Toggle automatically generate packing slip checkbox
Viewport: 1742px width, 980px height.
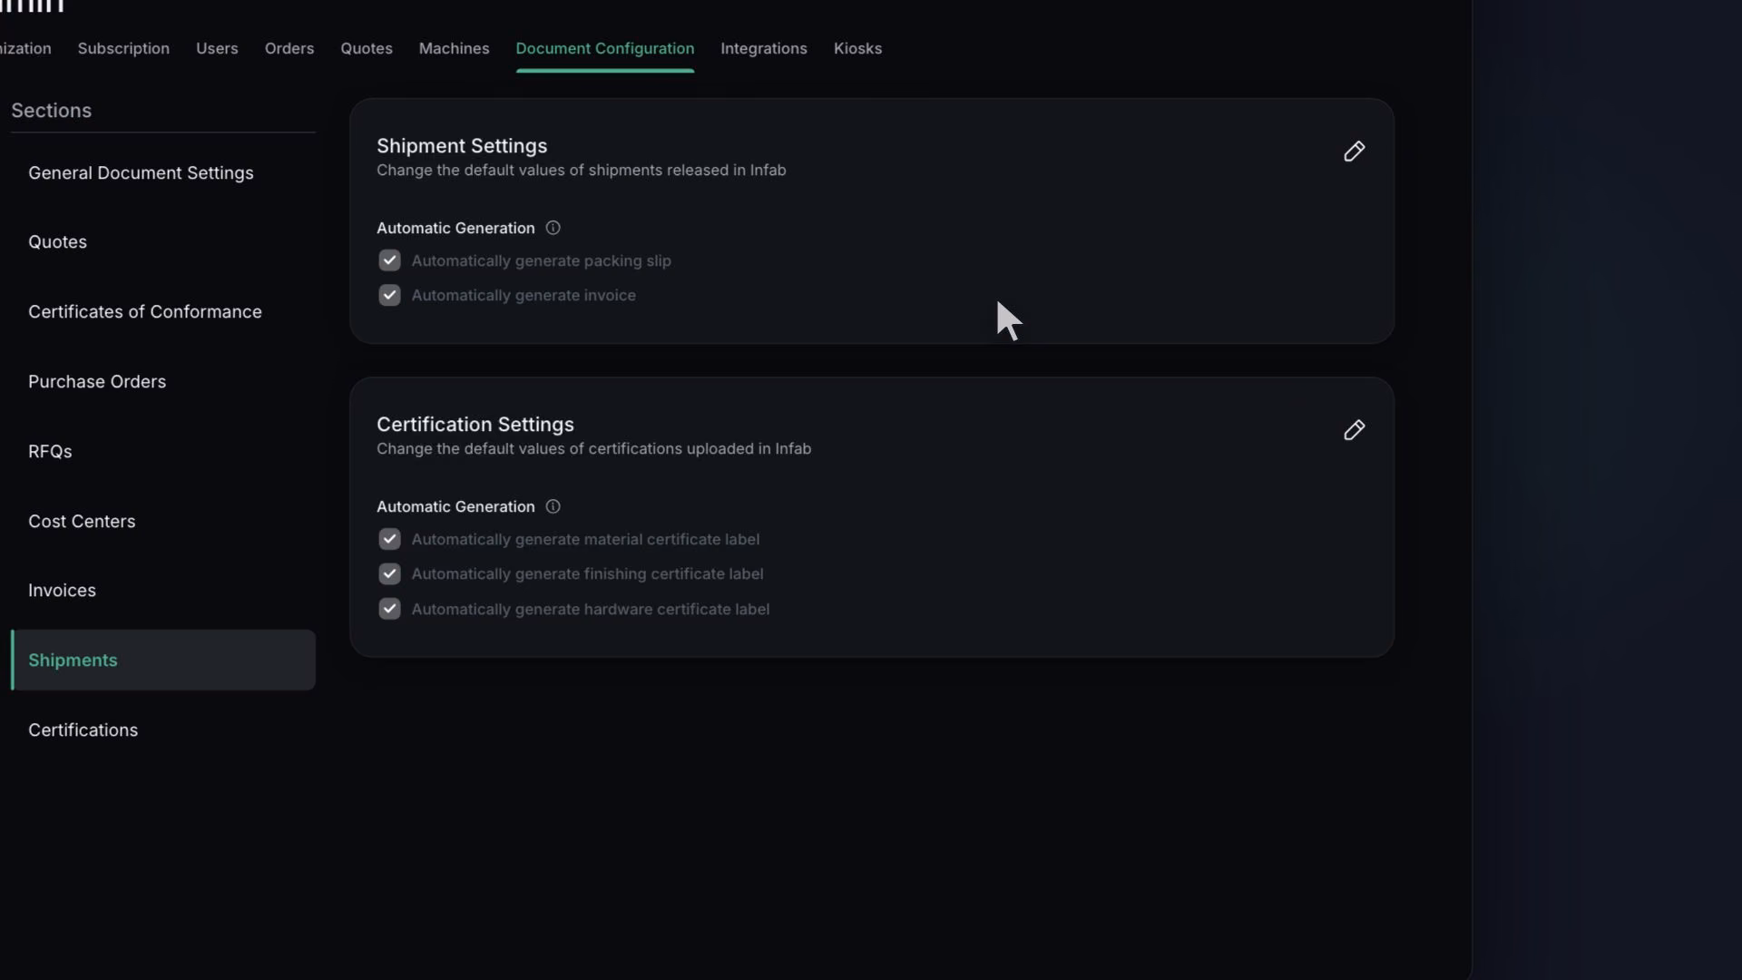tap(389, 260)
